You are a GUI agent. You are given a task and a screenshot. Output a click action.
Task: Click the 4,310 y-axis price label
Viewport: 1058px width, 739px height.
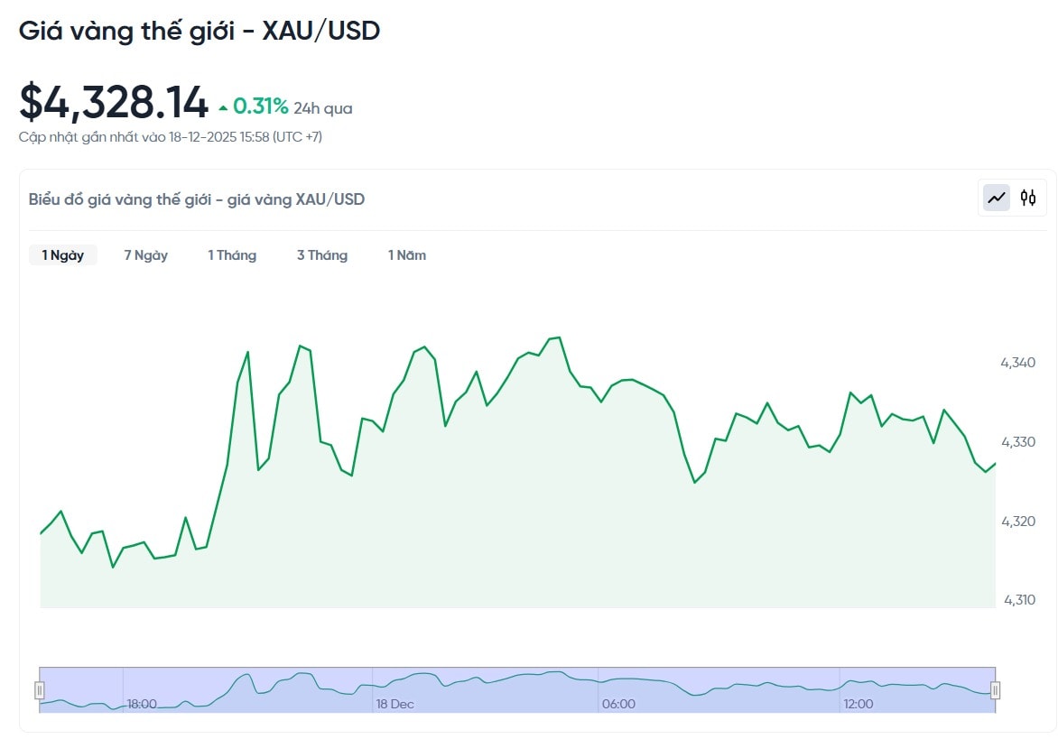(x=1017, y=600)
